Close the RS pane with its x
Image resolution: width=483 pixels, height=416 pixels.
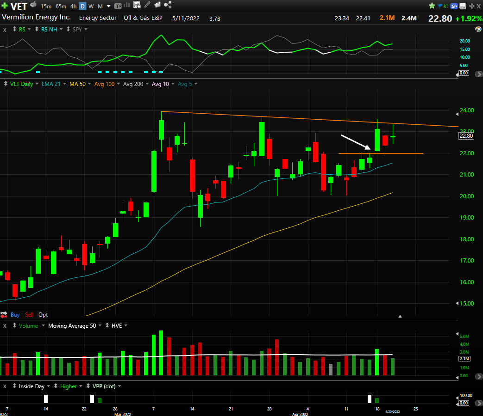(x=5, y=30)
